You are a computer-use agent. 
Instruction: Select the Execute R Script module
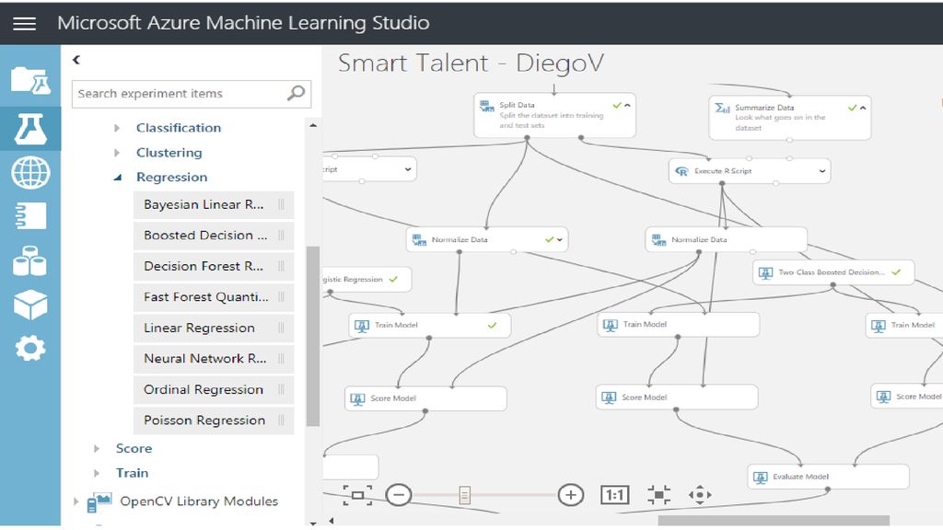[750, 171]
